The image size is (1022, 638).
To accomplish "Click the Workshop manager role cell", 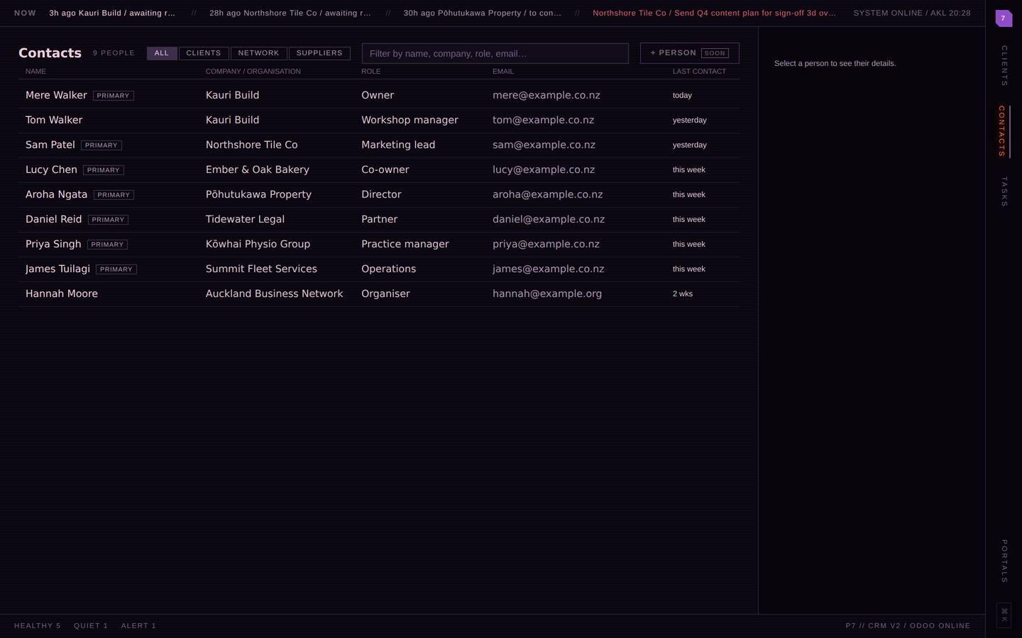I will (410, 120).
